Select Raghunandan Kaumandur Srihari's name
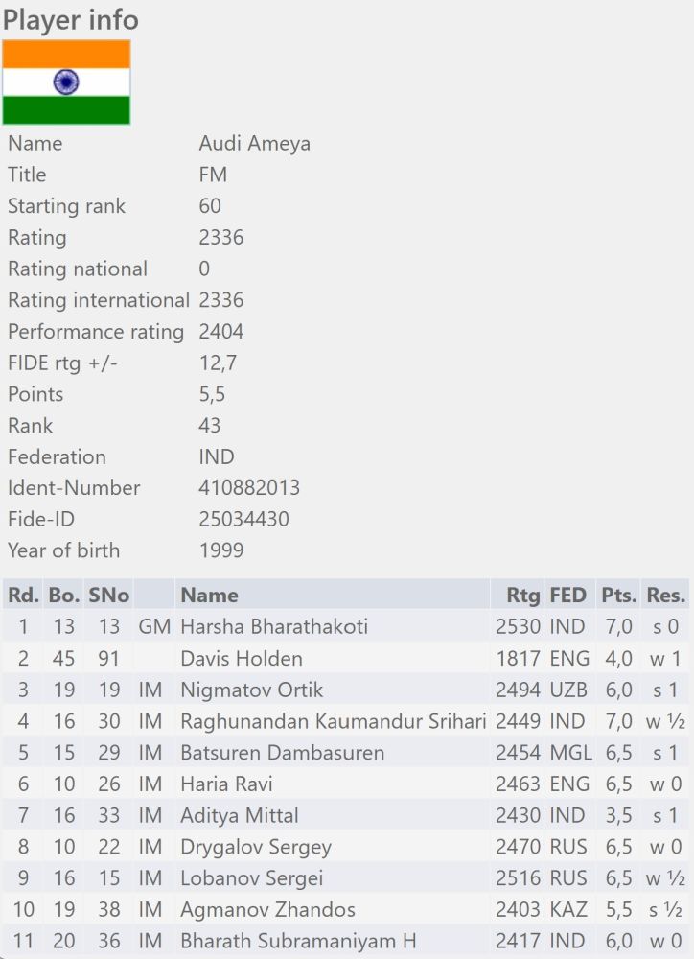694x959 pixels. click(x=334, y=721)
